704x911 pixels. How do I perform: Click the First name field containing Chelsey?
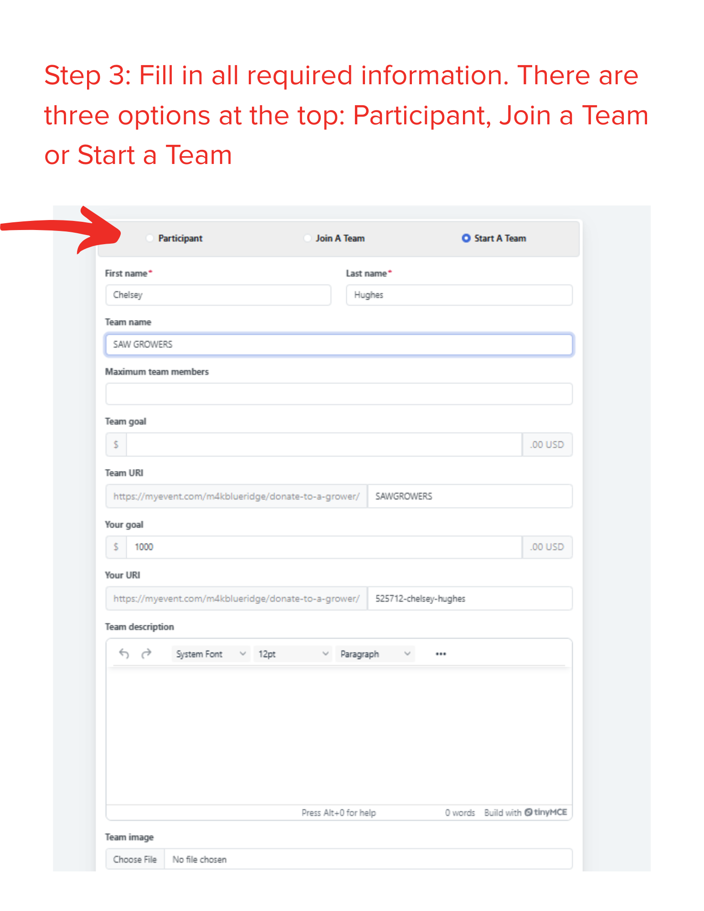(x=218, y=295)
